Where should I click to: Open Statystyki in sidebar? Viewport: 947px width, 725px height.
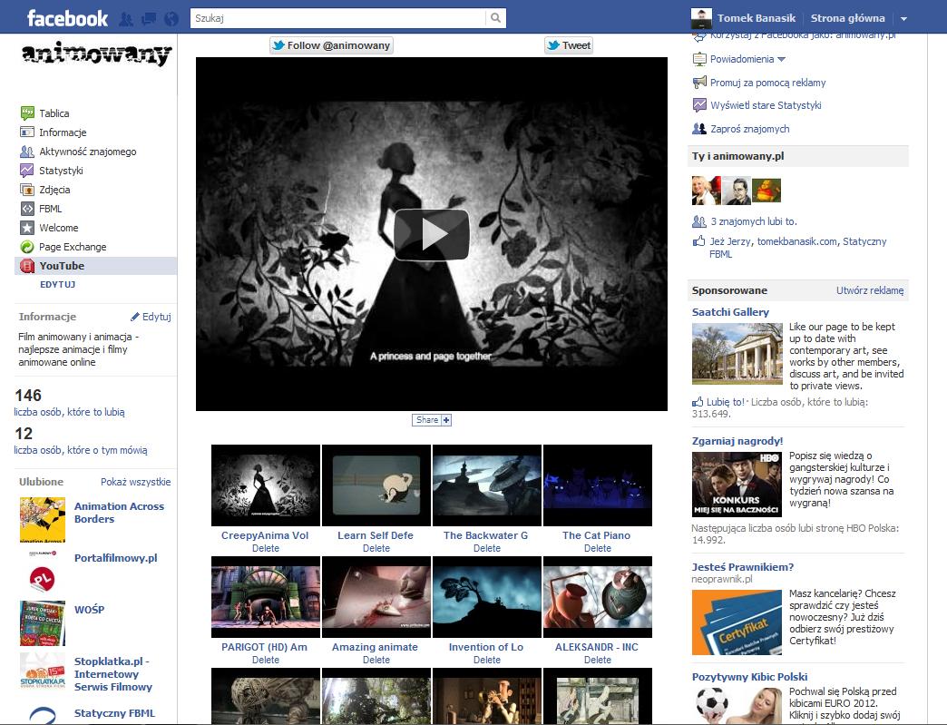point(61,171)
